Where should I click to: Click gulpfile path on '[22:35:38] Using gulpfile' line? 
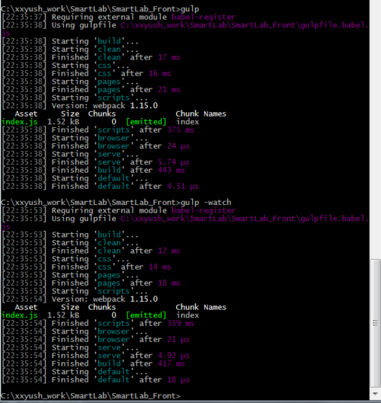pos(245,25)
